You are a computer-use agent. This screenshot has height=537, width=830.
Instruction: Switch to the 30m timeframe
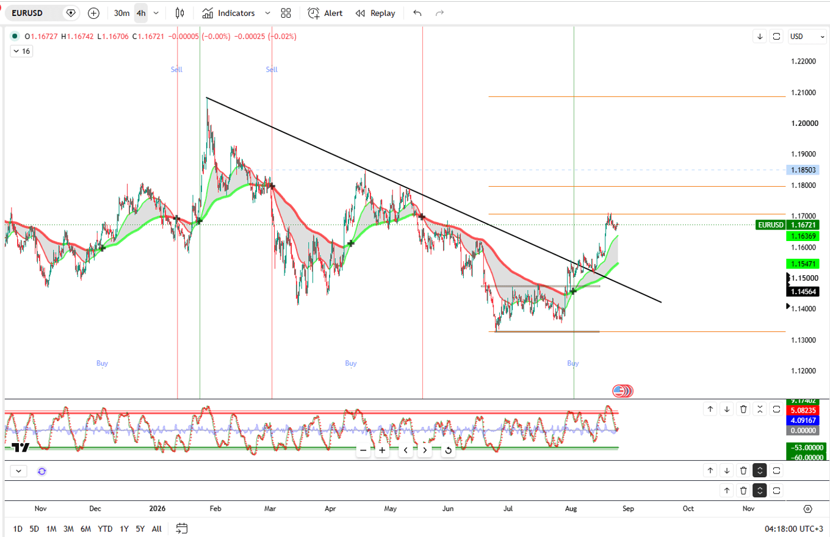tap(121, 13)
